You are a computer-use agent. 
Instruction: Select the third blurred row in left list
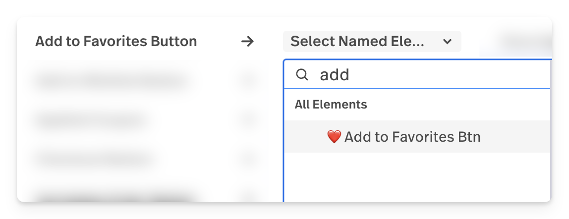(x=94, y=159)
